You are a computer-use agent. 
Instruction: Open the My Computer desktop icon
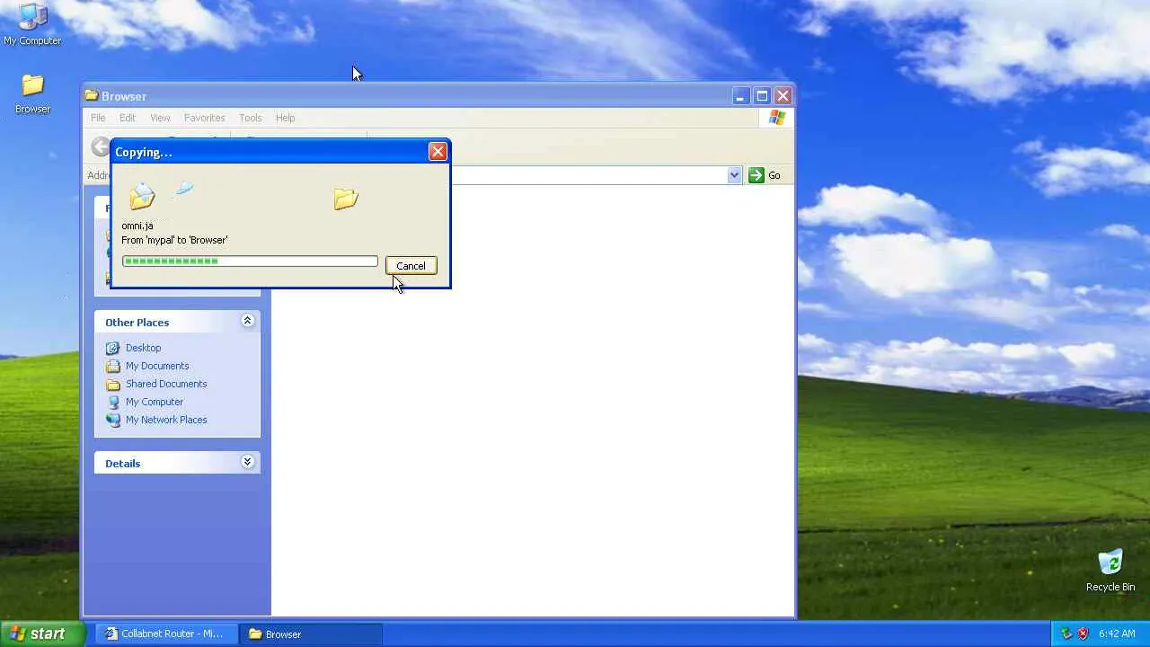click(32, 24)
